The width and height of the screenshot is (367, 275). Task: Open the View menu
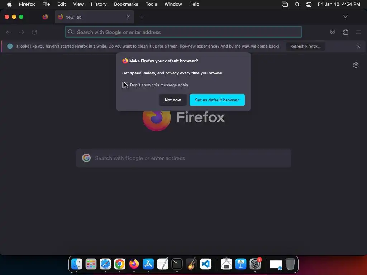[78, 4]
